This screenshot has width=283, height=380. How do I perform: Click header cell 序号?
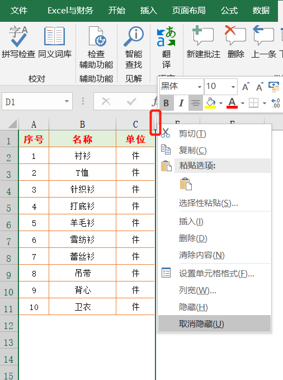[34, 139]
